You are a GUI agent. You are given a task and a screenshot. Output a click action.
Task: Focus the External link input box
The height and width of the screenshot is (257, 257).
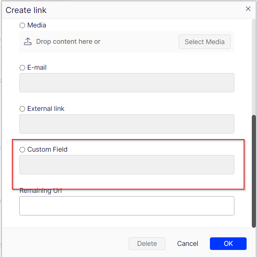point(126,124)
